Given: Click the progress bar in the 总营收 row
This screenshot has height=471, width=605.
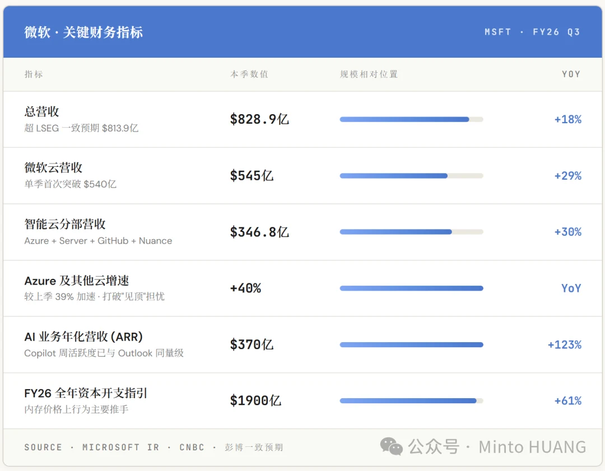Looking at the screenshot, I should click(411, 120).
